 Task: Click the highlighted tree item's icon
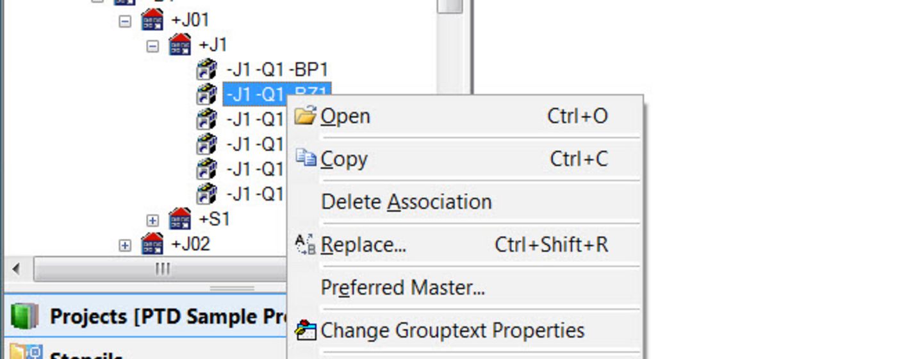pyautogui.click(x=206, y=94)
